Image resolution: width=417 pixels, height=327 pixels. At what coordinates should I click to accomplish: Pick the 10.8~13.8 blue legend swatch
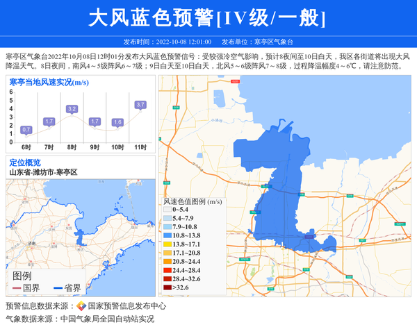(x=167, y=235)
